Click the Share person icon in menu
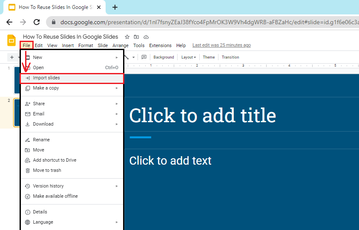The width and height of the screenshot is (359, 230). tap(28, 104)
